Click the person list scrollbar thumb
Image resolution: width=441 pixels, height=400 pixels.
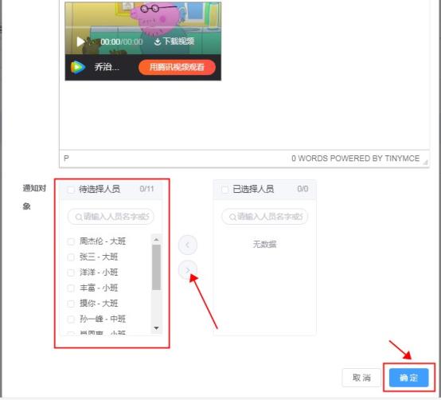point(156,267)
